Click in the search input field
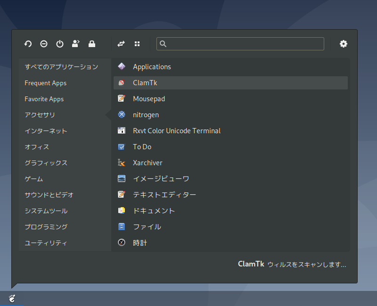 point(240,44)
